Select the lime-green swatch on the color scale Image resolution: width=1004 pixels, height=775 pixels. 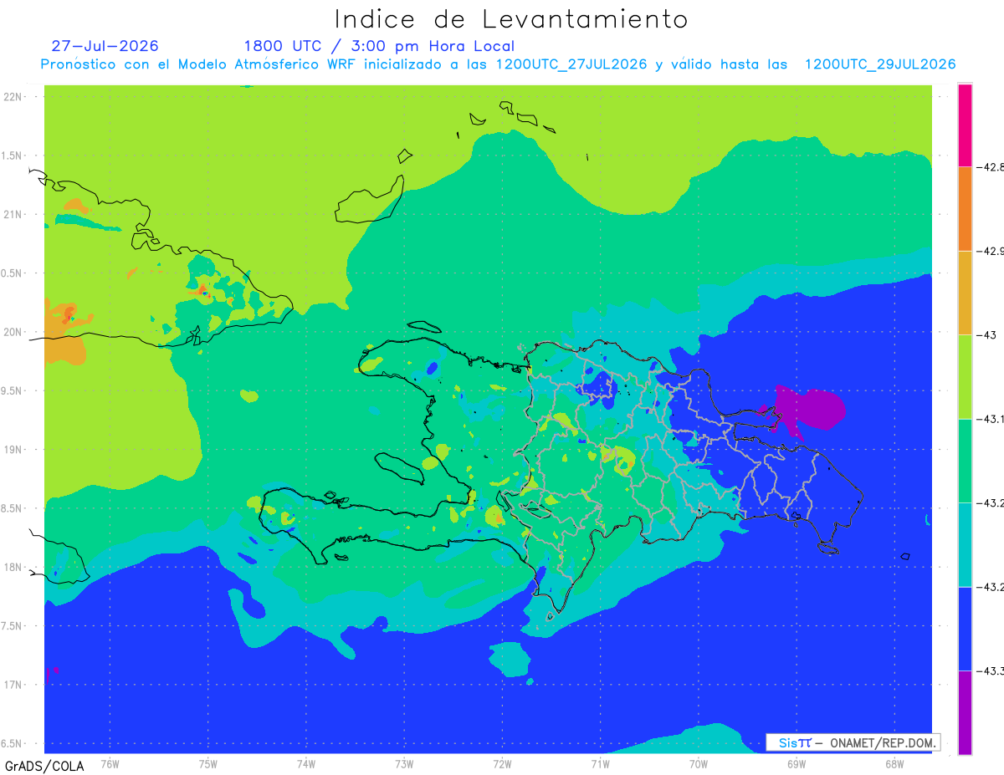tap(965, 376)
